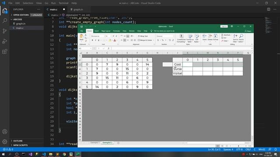Click the Sign in button in Excel
The height and width of the screenshot is (157, 280).
click(224, 26)
